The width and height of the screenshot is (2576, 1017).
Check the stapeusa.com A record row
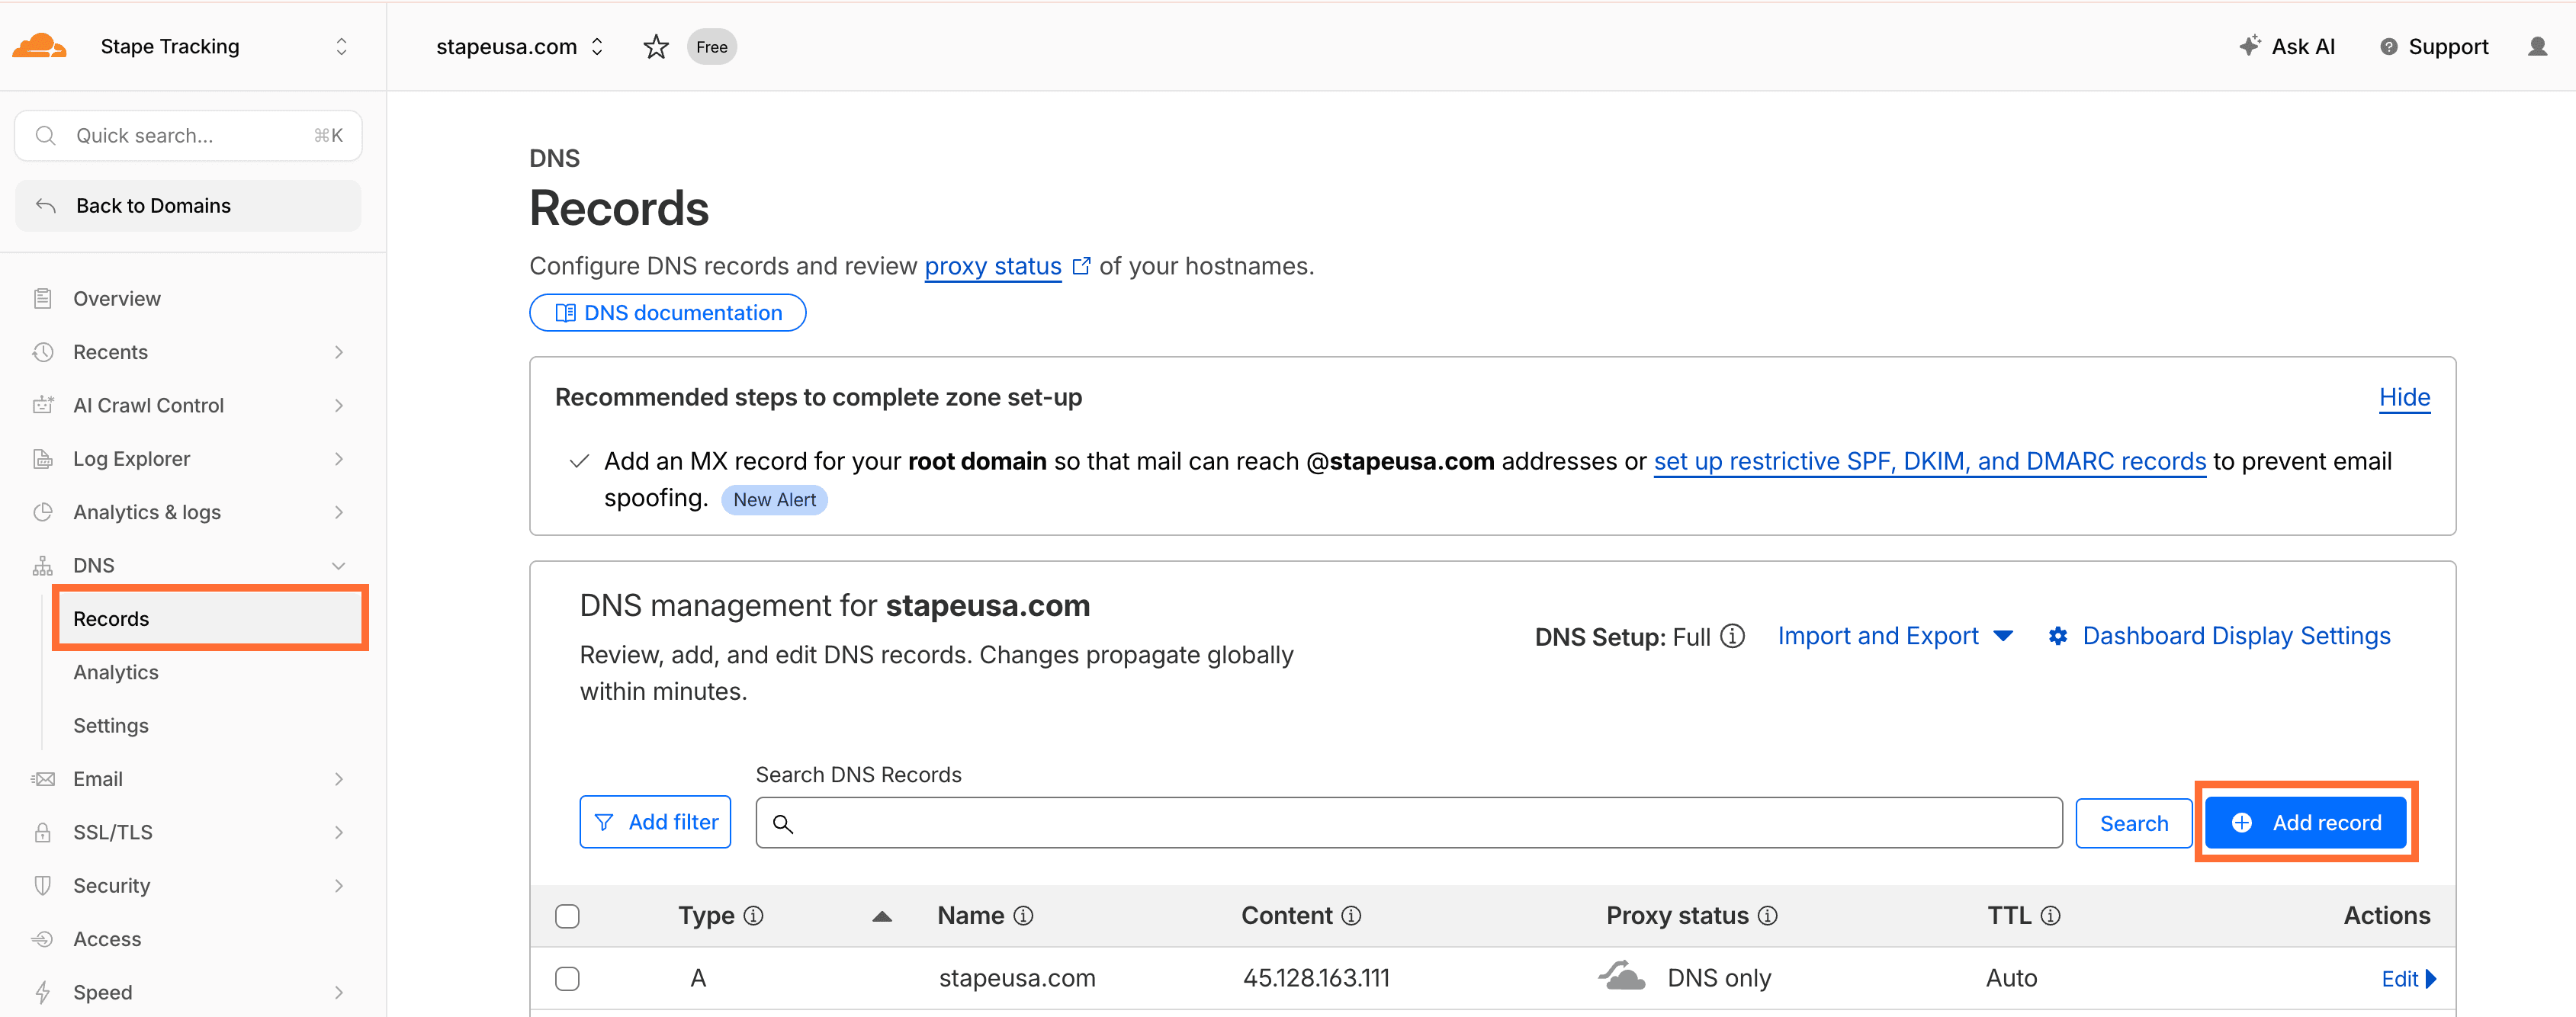(x=568, y=978)
